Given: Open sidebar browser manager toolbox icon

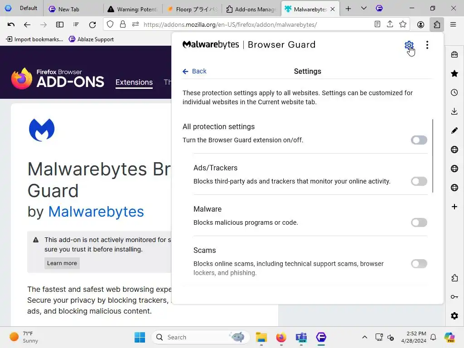Looking at the screenshot, I should tap(454, 54).
